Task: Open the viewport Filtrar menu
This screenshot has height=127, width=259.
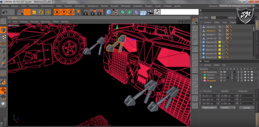Action: pos(56,22)
